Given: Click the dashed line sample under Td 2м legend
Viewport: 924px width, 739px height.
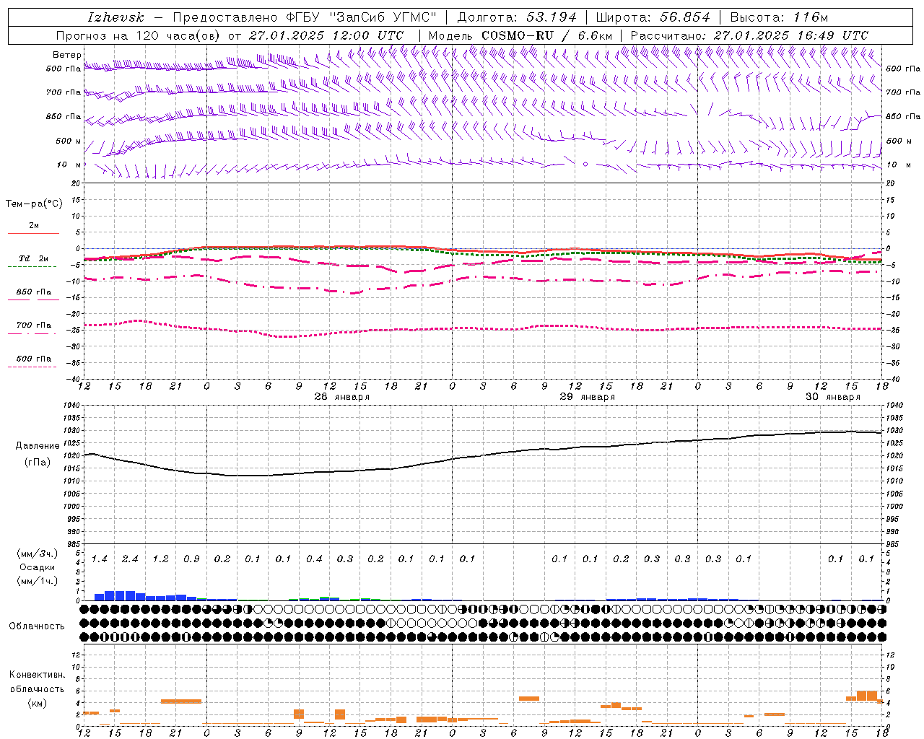Looking at the screenshot, I should pyautogui.click(x=32, y=267).
